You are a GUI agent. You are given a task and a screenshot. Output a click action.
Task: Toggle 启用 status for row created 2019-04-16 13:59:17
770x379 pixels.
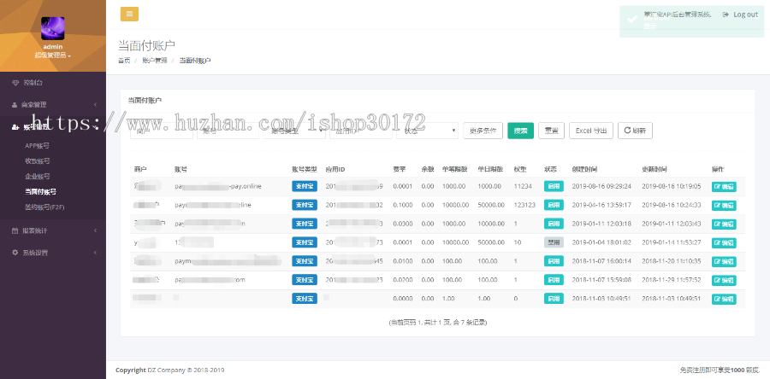[554, 205]
